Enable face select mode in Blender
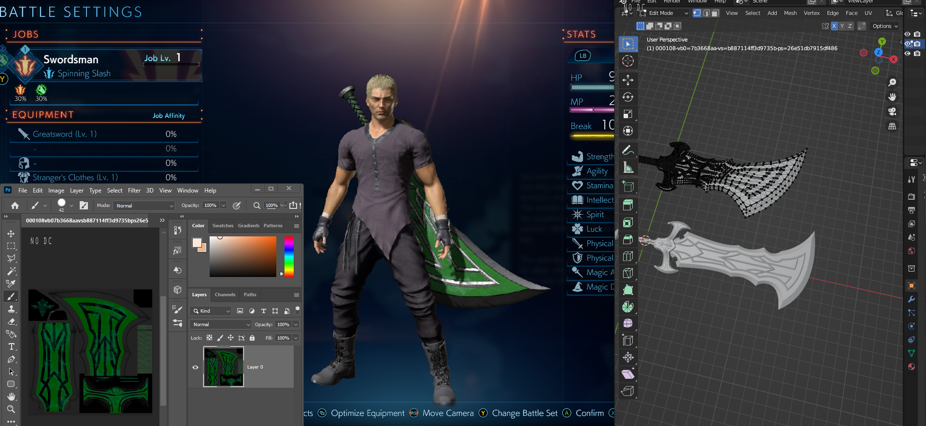 [715, 13]
